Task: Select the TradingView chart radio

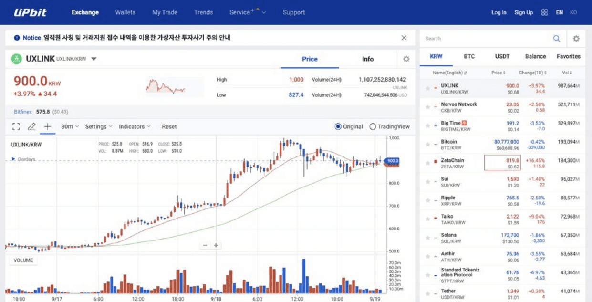Action: coord(373,126)
